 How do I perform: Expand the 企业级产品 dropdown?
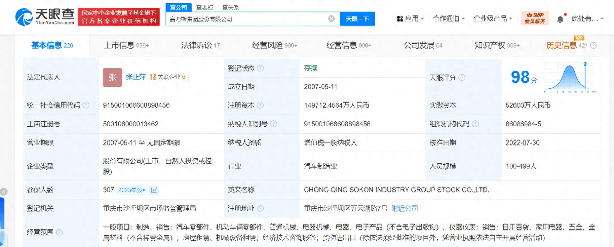(x=510, y=19)
